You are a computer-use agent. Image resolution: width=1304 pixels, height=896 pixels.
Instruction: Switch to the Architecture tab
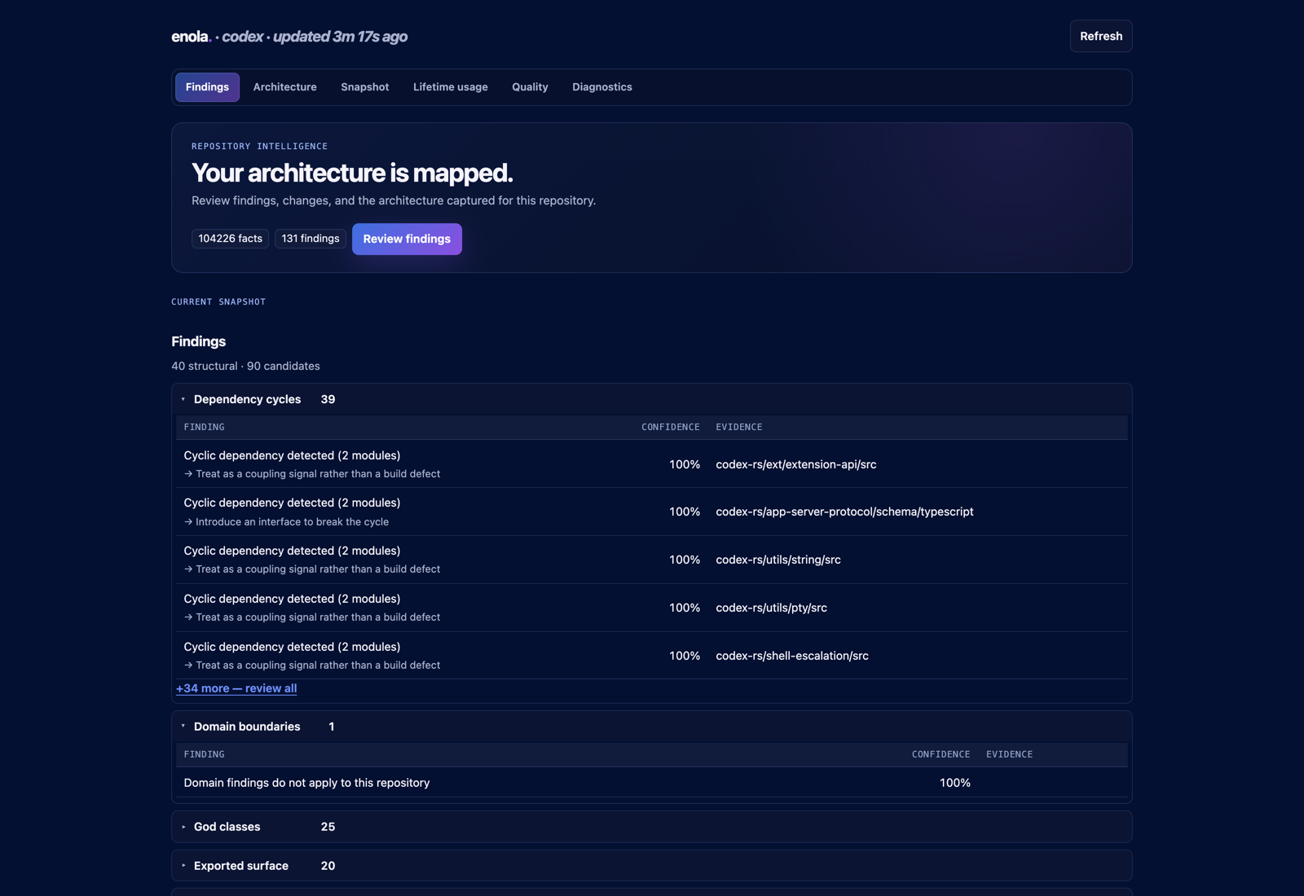coord(284,87)
